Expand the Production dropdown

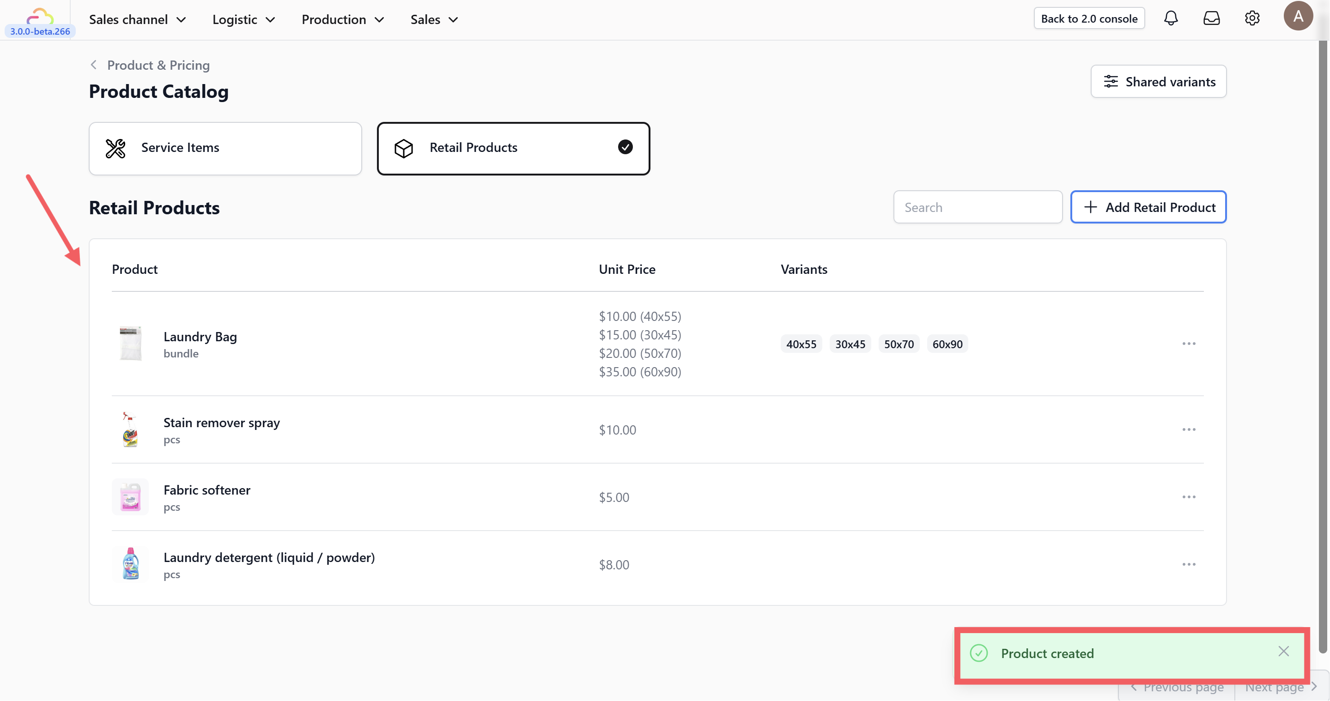(343, 19)
